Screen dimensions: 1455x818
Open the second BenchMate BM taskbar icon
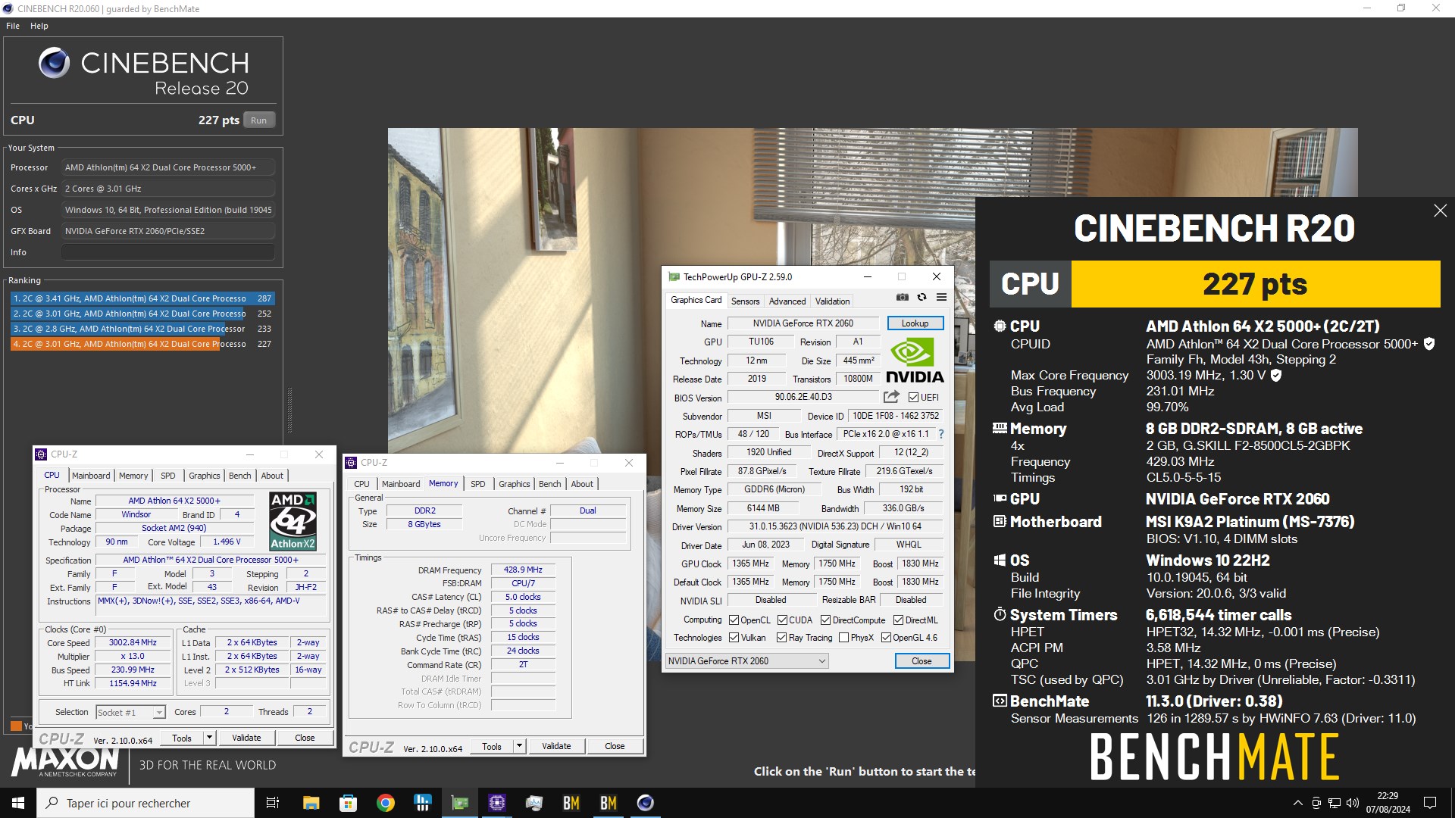pyautogui.click(x=609, y=803)
